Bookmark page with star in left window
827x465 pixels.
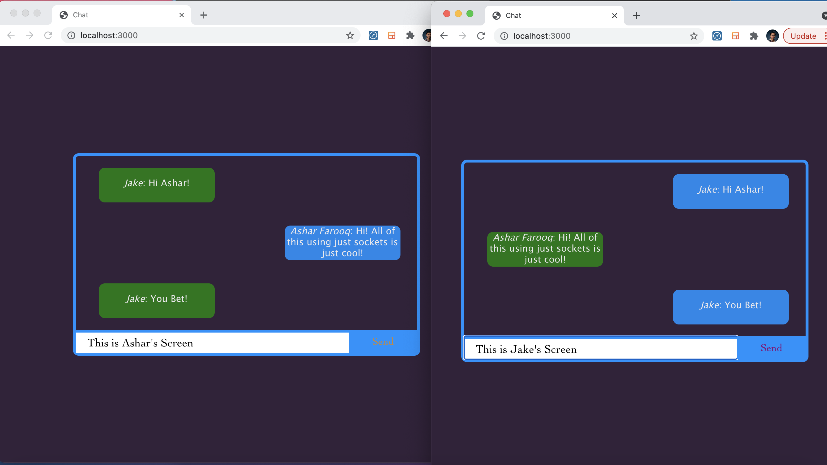(x=350, y=35)
